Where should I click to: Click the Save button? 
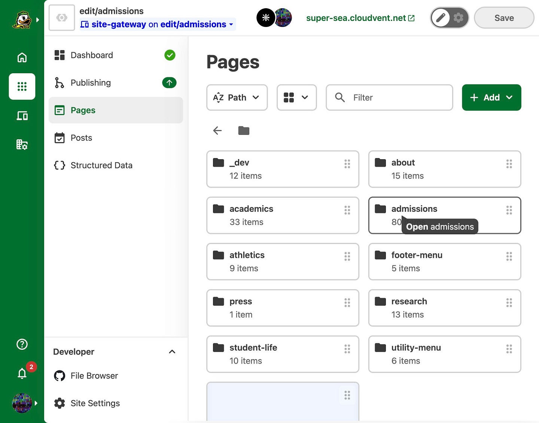coord(504,18)
